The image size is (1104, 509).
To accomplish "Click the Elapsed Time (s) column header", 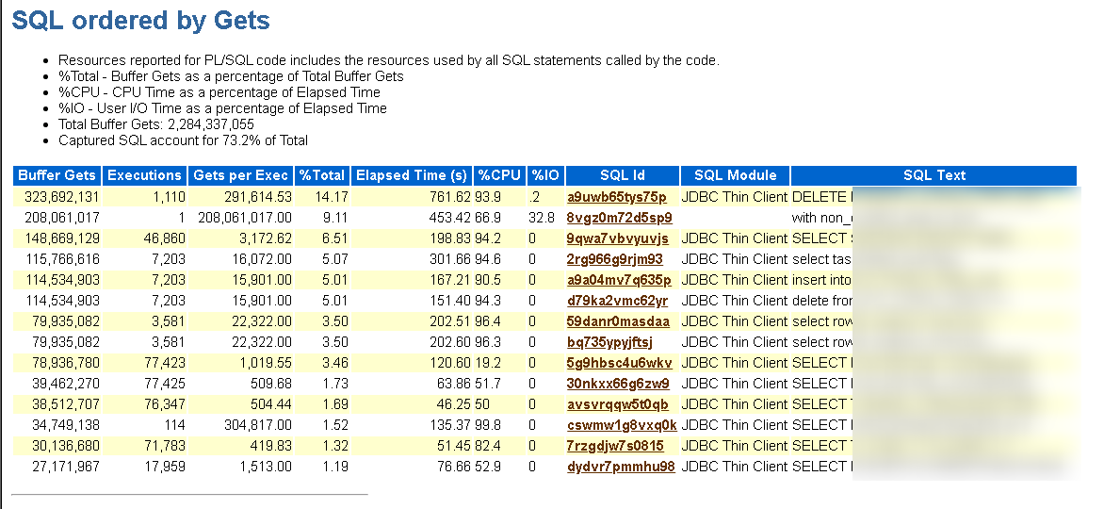I will 411,175.
